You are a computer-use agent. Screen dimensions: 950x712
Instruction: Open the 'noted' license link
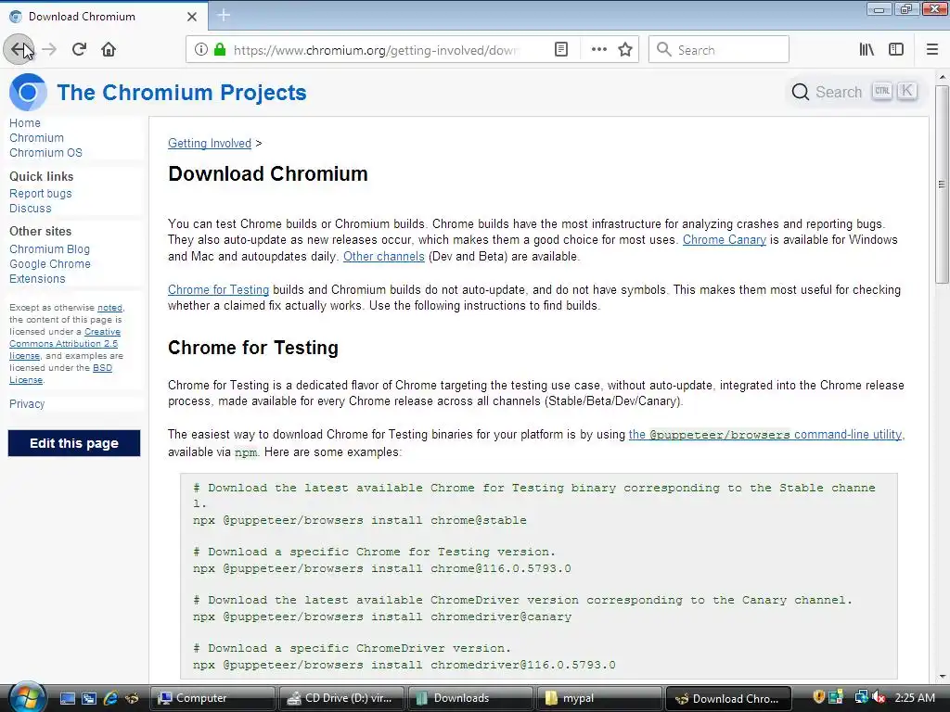pos(109,308)
